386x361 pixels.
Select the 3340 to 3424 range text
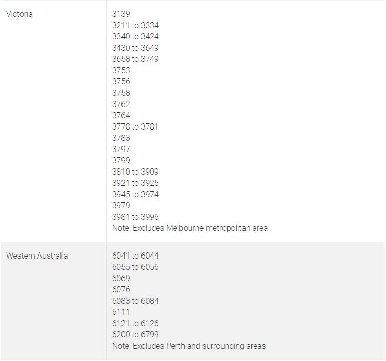[135, 36]
